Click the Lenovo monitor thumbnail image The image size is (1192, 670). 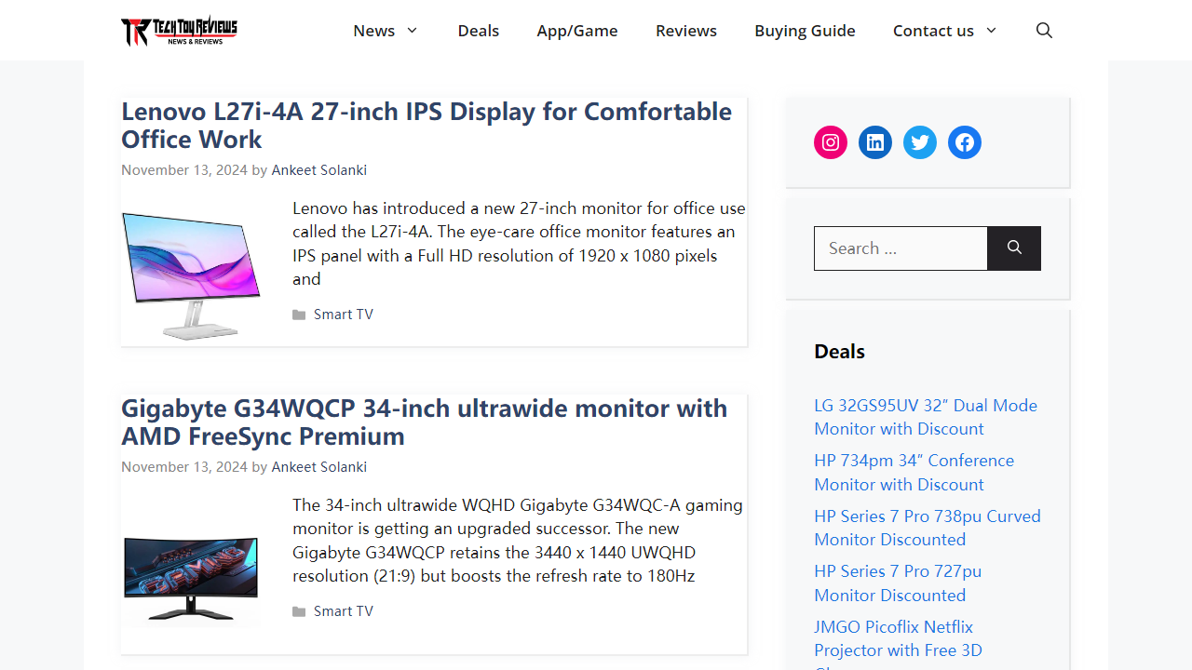[191, 275]
